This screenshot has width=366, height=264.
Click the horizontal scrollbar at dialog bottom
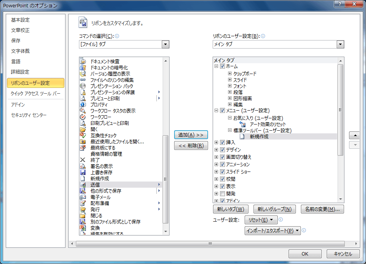pos(210,244)
